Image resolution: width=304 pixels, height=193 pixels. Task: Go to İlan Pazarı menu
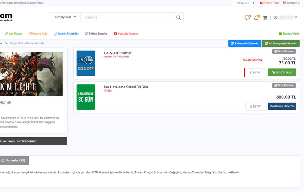click(x=14, y=33)
